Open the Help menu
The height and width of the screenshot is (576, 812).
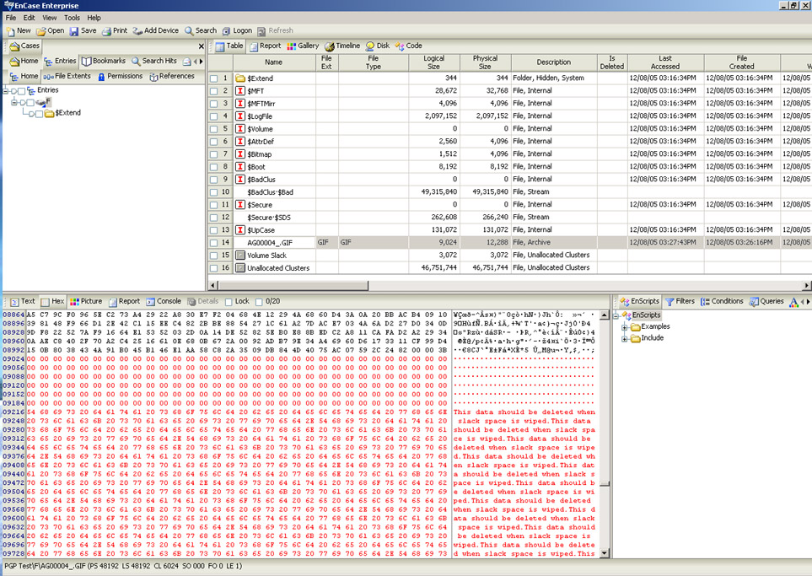[x=94, y=18]
